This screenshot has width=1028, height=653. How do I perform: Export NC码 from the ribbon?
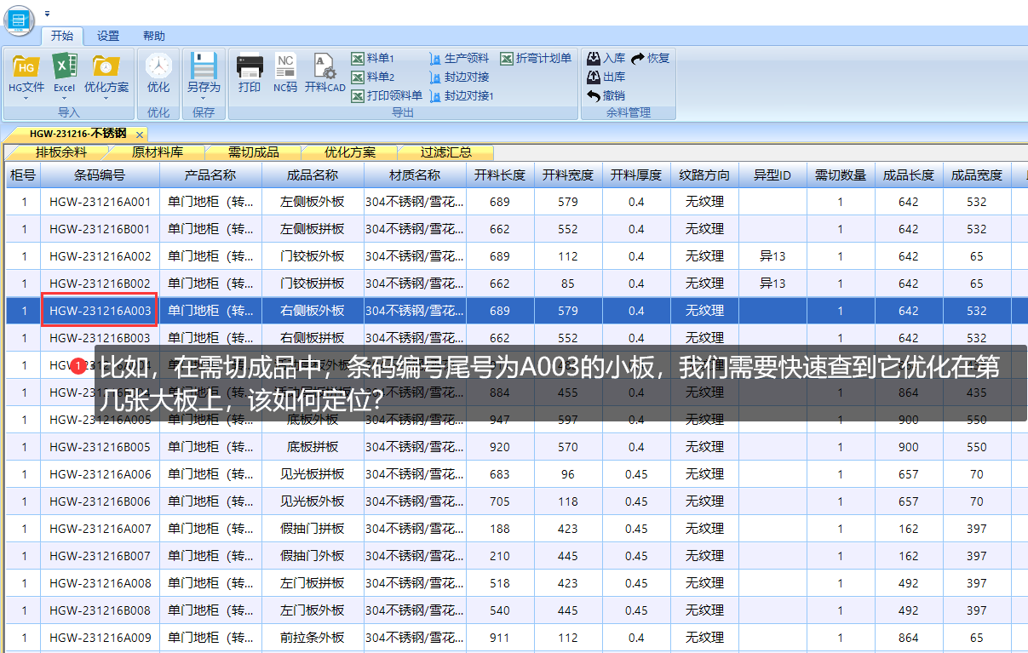[x=285, y=72]
